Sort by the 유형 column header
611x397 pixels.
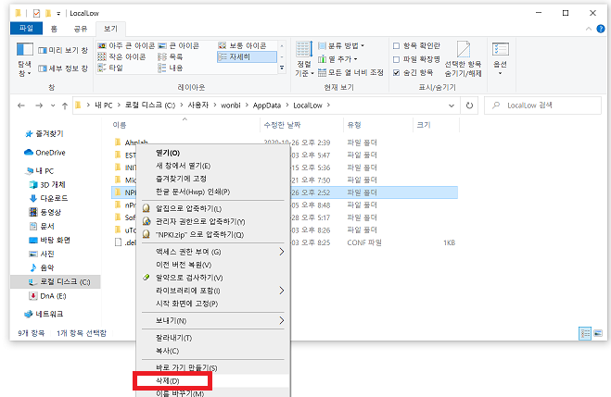377,125
